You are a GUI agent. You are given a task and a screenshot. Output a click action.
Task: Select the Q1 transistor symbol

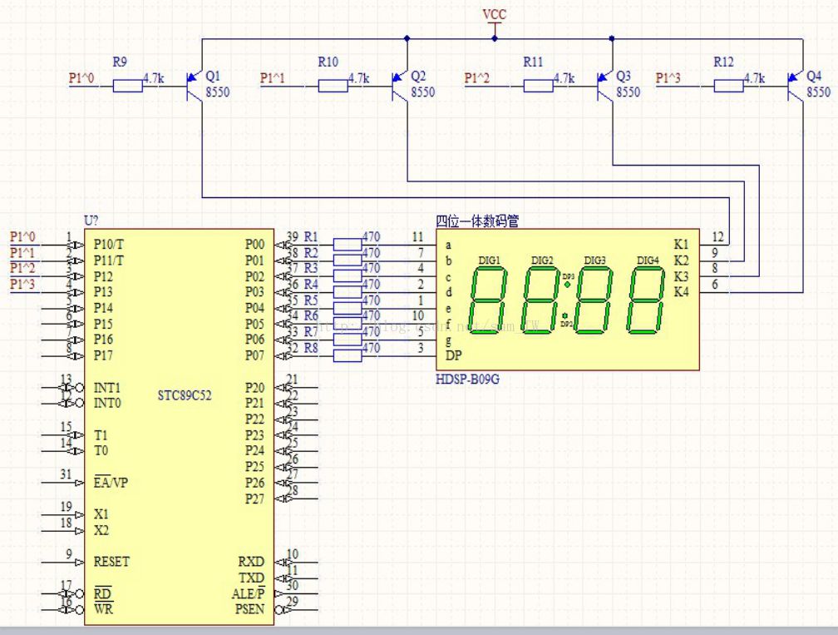195,86
